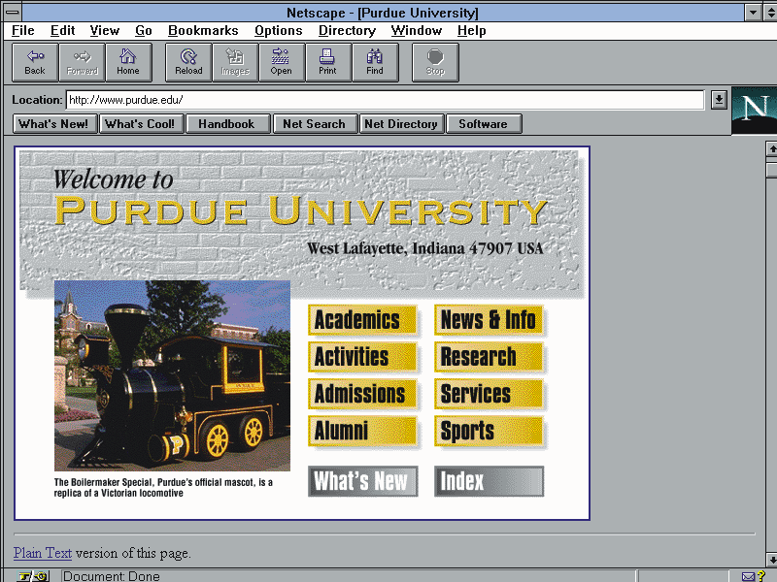Click the gray What's New page button
Image resolution: width=777 pixels, height=582 pixels.
pyautogui.click(x=362, y=481)
